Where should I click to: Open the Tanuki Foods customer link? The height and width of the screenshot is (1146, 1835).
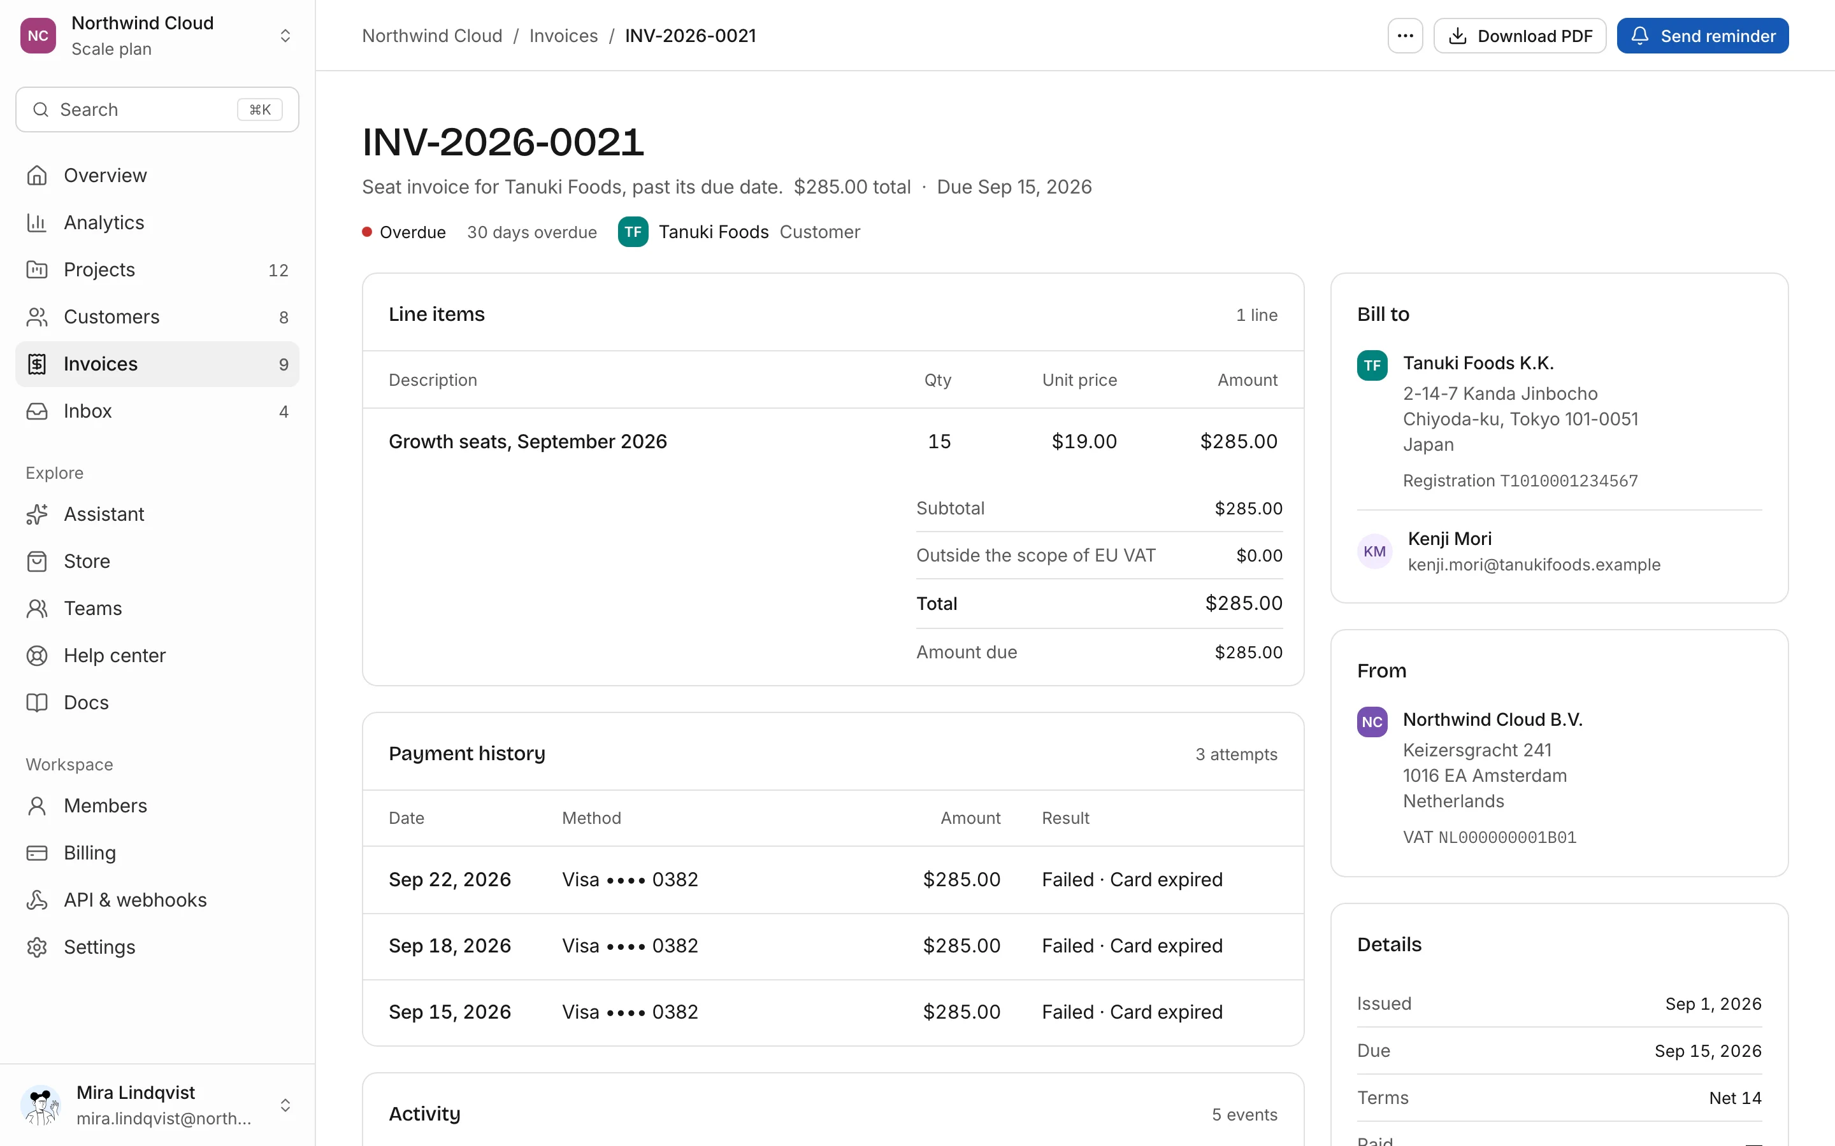pyautogui.click(x=714, y=232)
